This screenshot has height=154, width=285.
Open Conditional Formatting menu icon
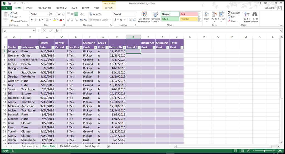[144, 14]
